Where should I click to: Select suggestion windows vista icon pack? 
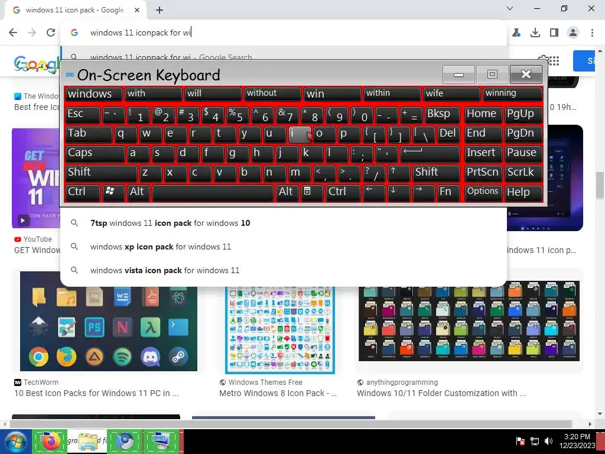point(283,270)
